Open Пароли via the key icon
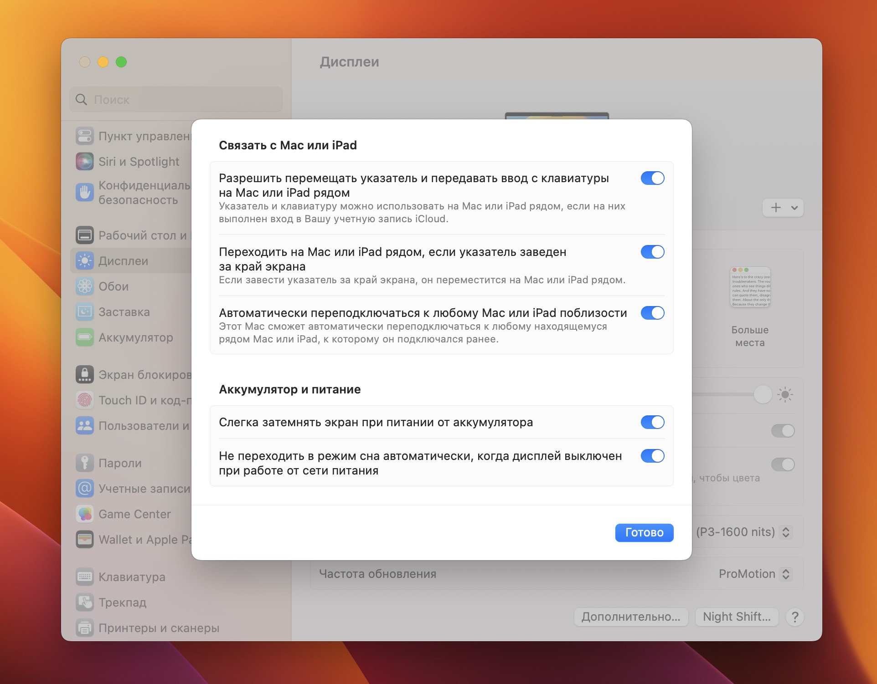The height and width of the screenshot is (684, 877). pyautogui.click(x=85, y=463)
